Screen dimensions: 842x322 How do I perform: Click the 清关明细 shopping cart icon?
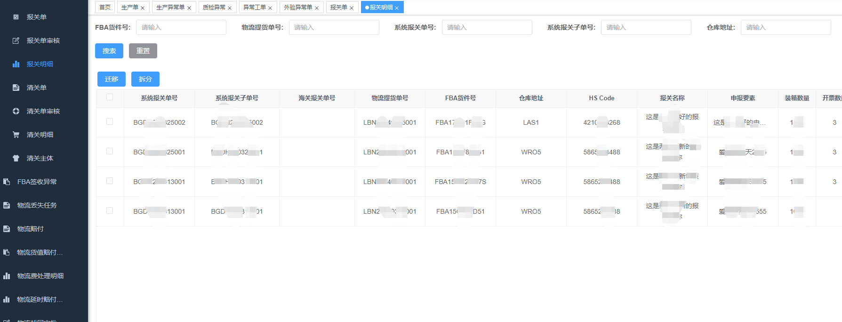coord(16,135)
